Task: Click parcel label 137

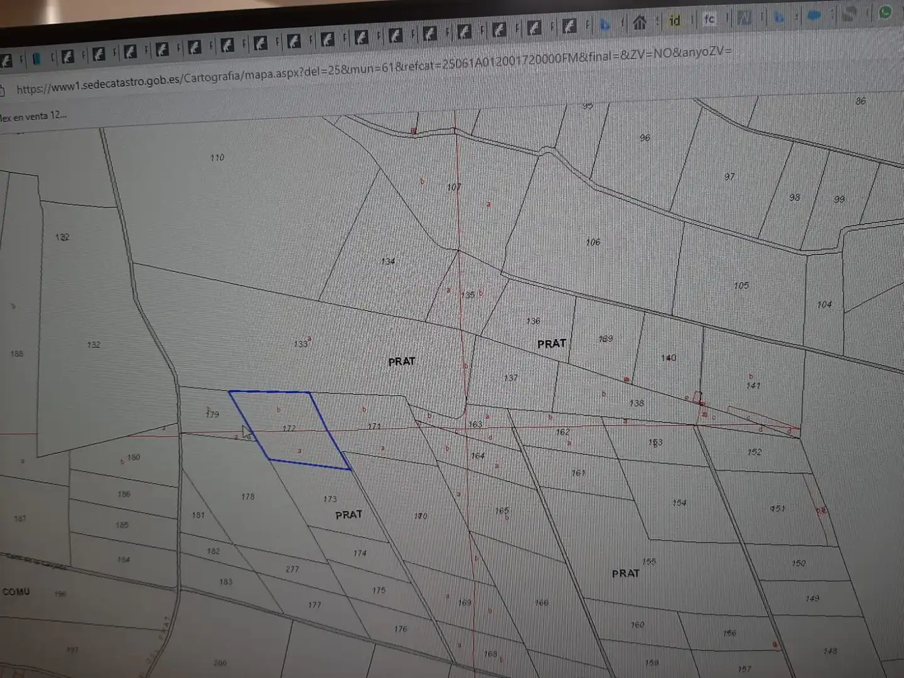Action: coord(511,378)
